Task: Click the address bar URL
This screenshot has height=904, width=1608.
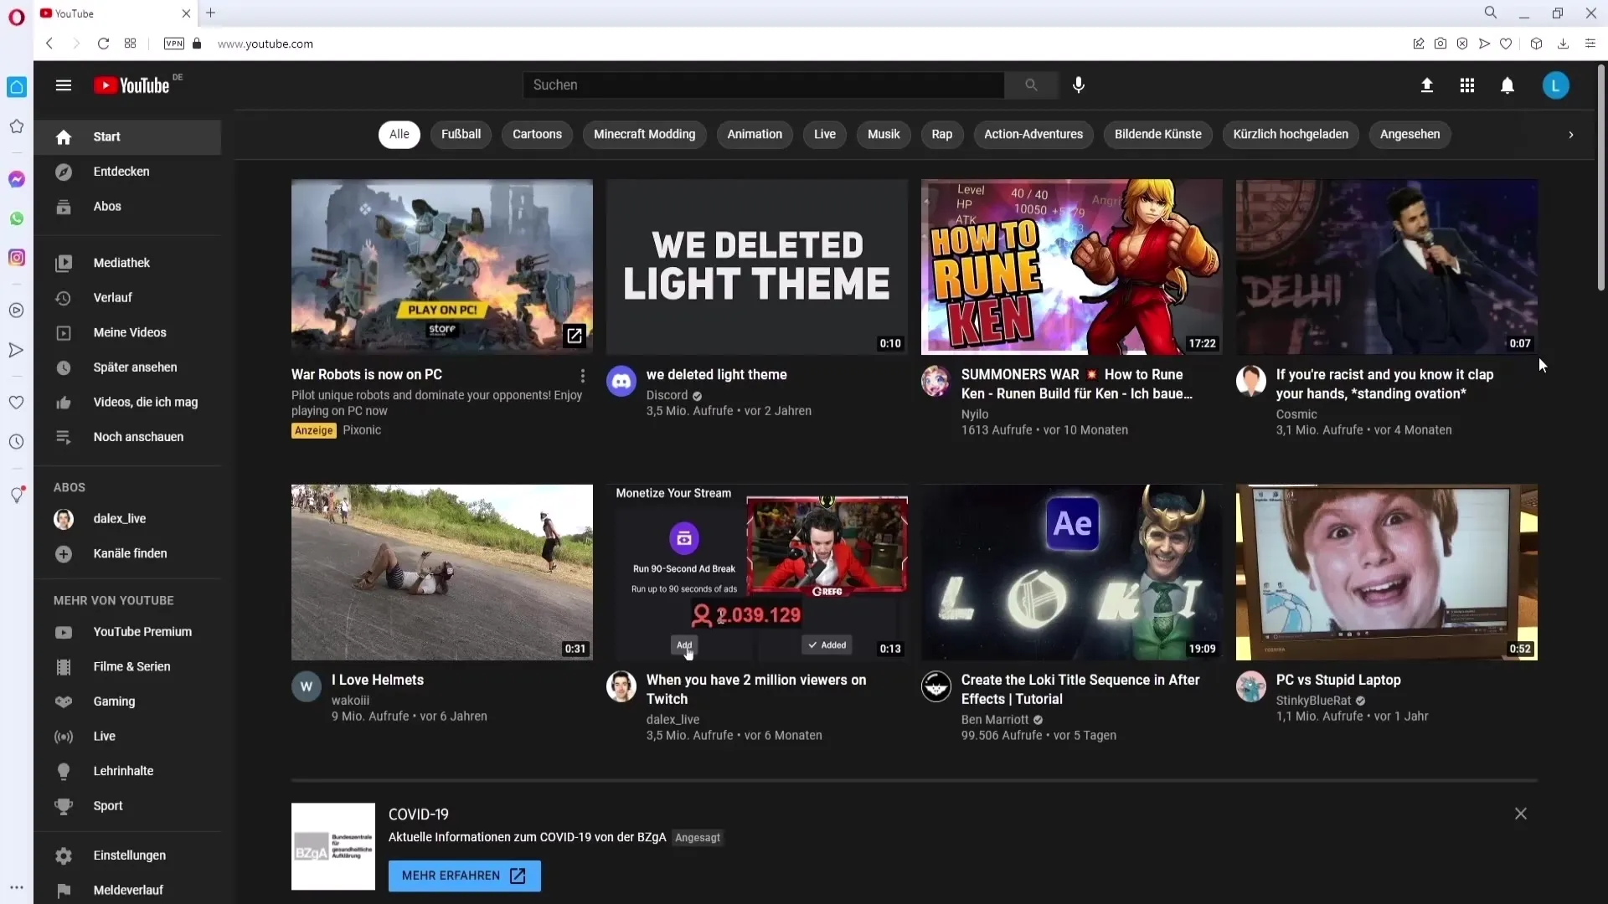Action: point(265,44)
